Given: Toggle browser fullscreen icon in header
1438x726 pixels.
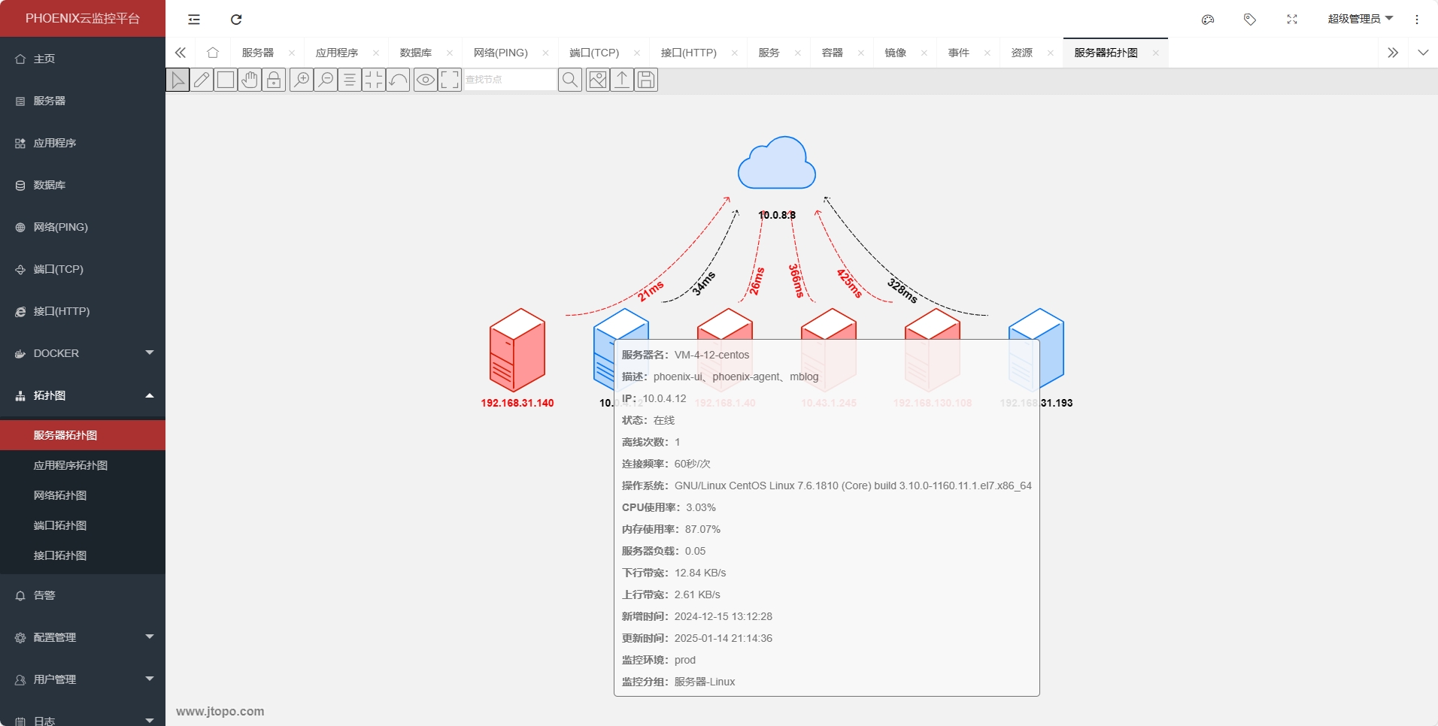Looking at the screenshot, I should tap(1292, 20).
